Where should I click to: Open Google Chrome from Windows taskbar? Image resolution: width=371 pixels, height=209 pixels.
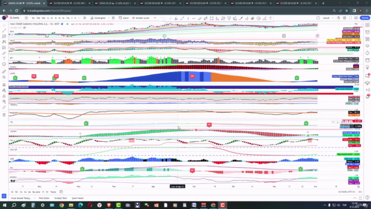click(x=61, y=205)
